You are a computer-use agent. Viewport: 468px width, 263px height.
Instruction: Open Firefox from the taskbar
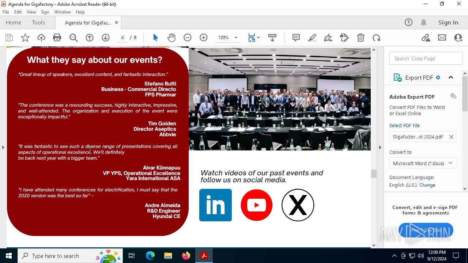click(186, 256)
